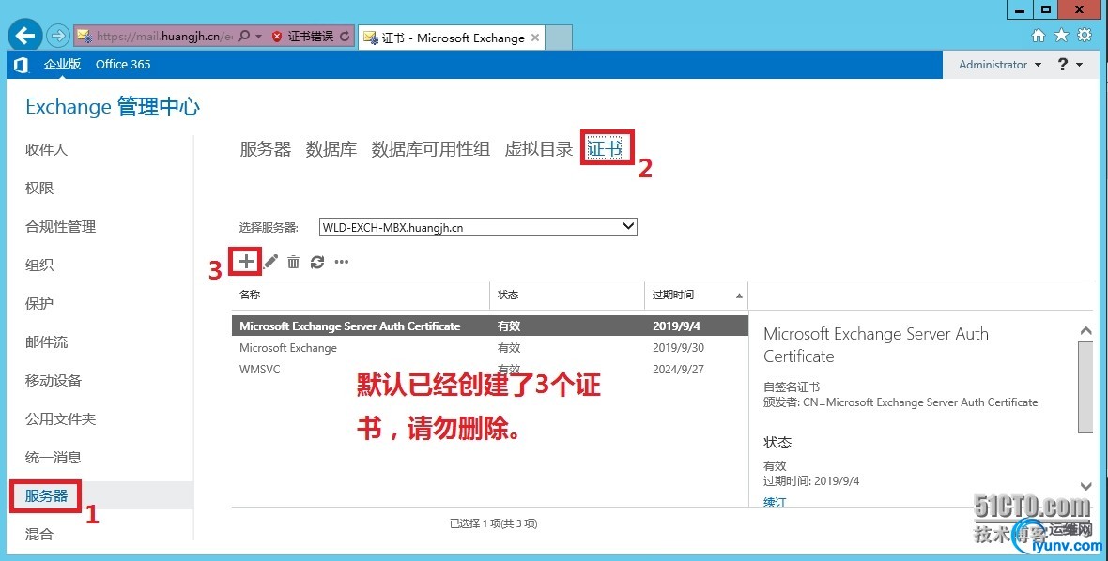
Task: Click the address bar search magnifier icon
Action: 244,36
